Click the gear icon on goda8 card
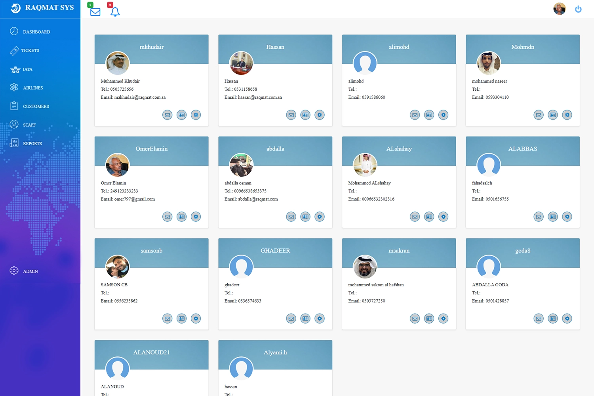 click(x=567, y=318)
